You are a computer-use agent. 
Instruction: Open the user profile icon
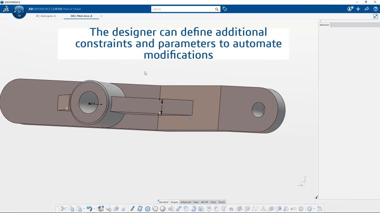350,9
